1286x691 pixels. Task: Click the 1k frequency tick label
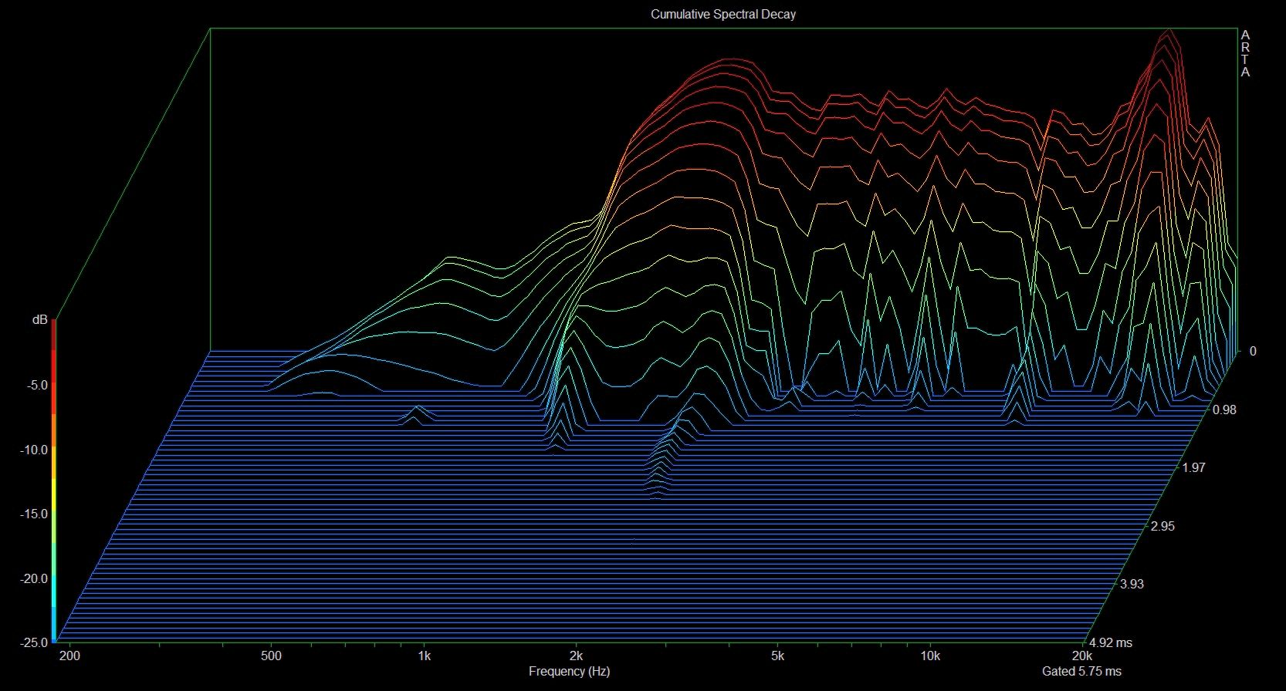424,656
